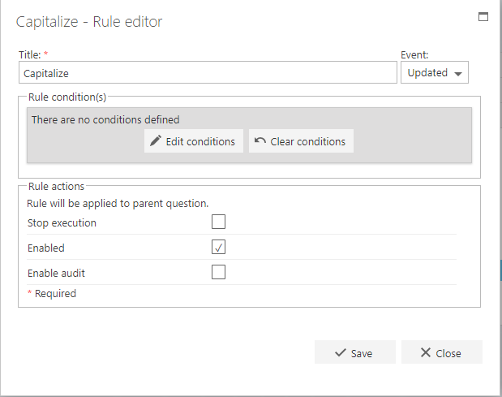Viewport: 502px width, 397px height.
Task: Click the Clear conditions button
Action: point(301,141)
